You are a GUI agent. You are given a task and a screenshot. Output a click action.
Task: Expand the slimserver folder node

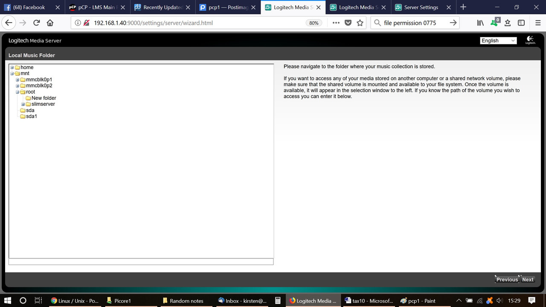[x=23, y=104]
